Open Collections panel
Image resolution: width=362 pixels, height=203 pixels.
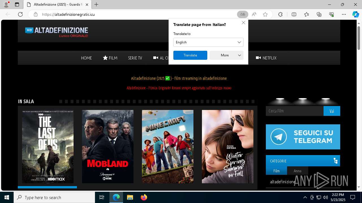(319, 14)
